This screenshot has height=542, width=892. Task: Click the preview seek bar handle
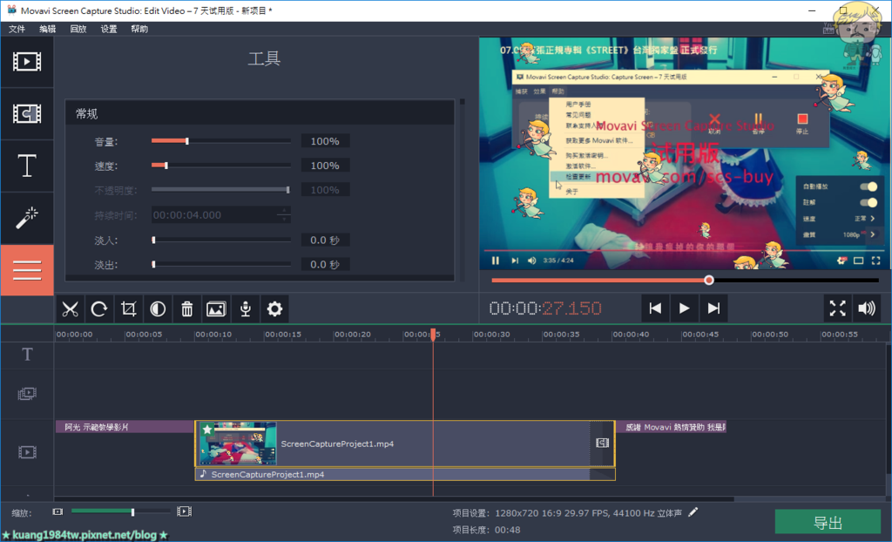709,280
